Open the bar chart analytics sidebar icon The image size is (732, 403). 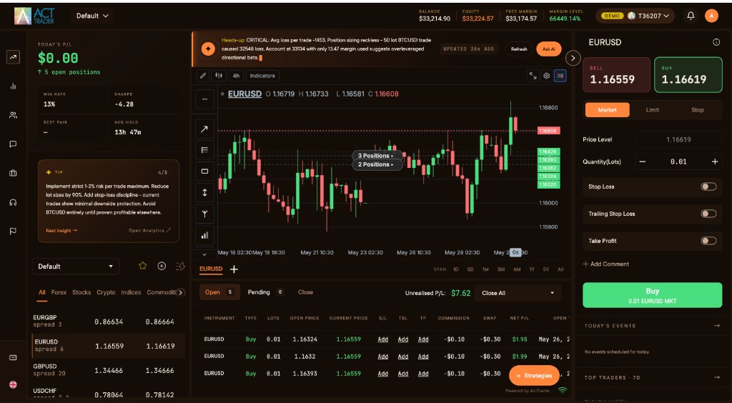(13, 86)
